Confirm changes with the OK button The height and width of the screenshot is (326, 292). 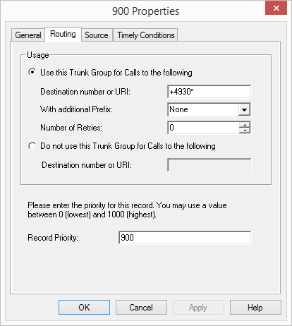[x=84, y=307]
